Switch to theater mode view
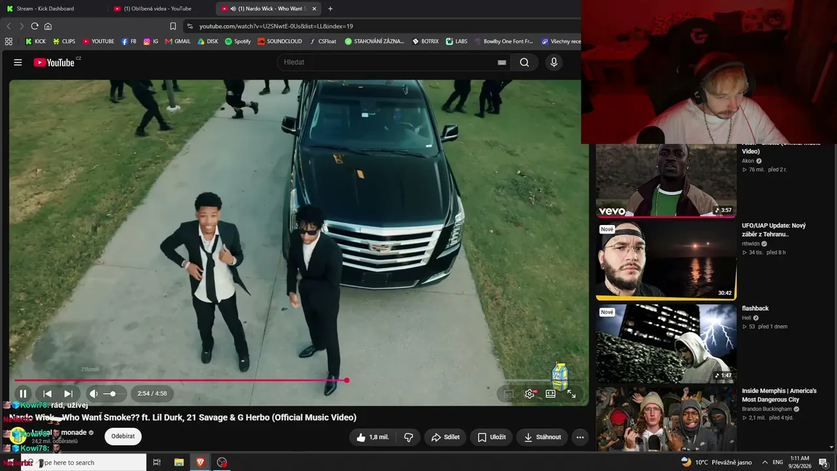837x471 pixels. click(551, 394)
